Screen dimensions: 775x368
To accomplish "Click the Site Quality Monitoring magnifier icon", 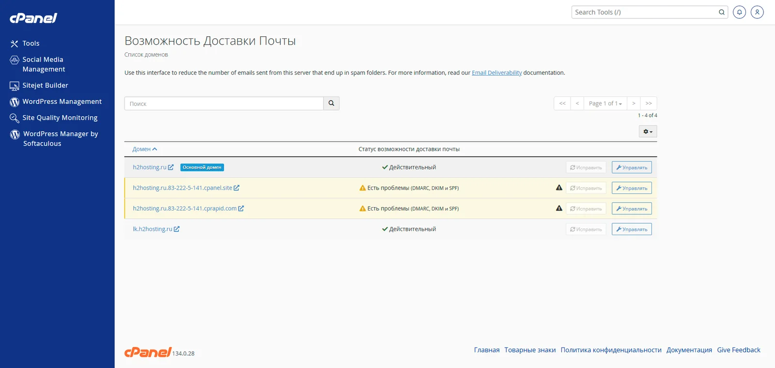I will tap(15, 118).
